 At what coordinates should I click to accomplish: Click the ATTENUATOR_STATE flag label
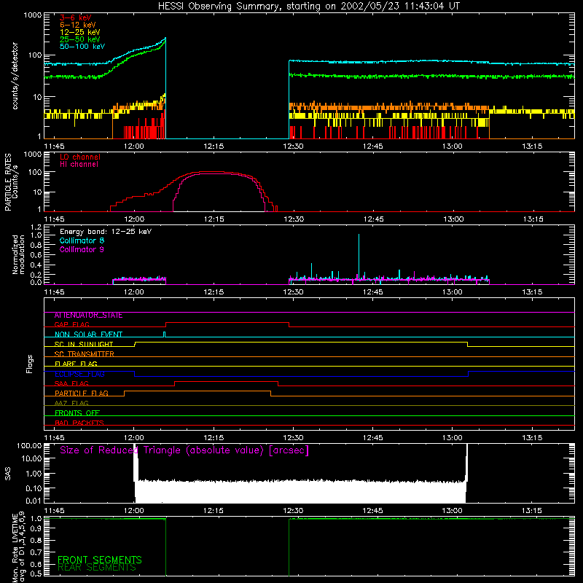88,316
